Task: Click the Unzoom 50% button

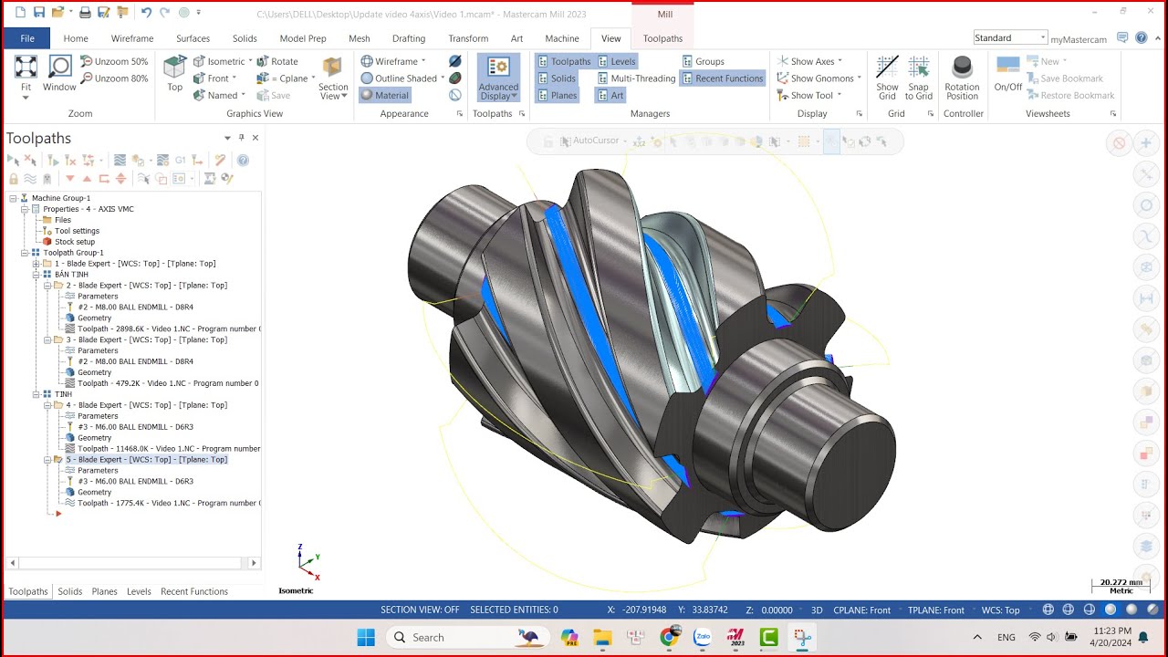Action: [114, 61]
